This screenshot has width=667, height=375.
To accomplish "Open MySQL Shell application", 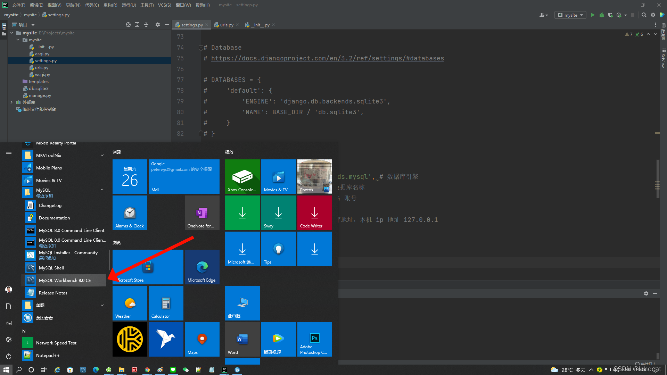I will tap(51, 267).
